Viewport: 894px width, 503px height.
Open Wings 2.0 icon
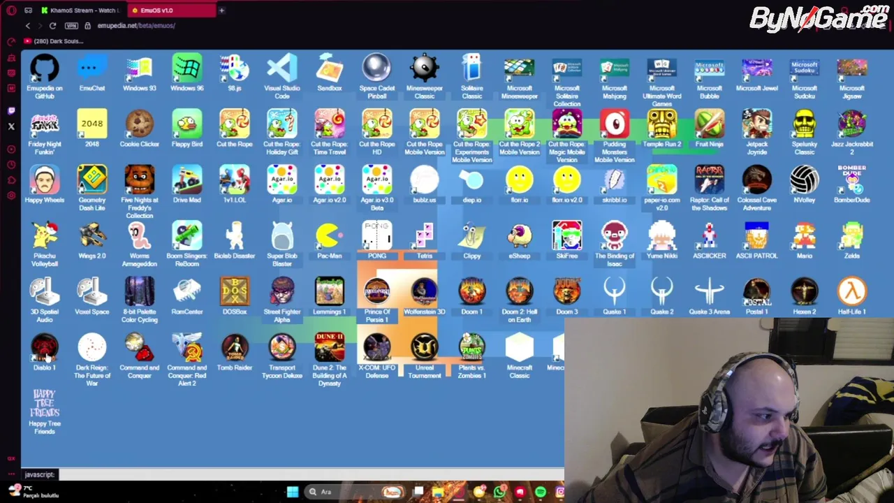92,240
